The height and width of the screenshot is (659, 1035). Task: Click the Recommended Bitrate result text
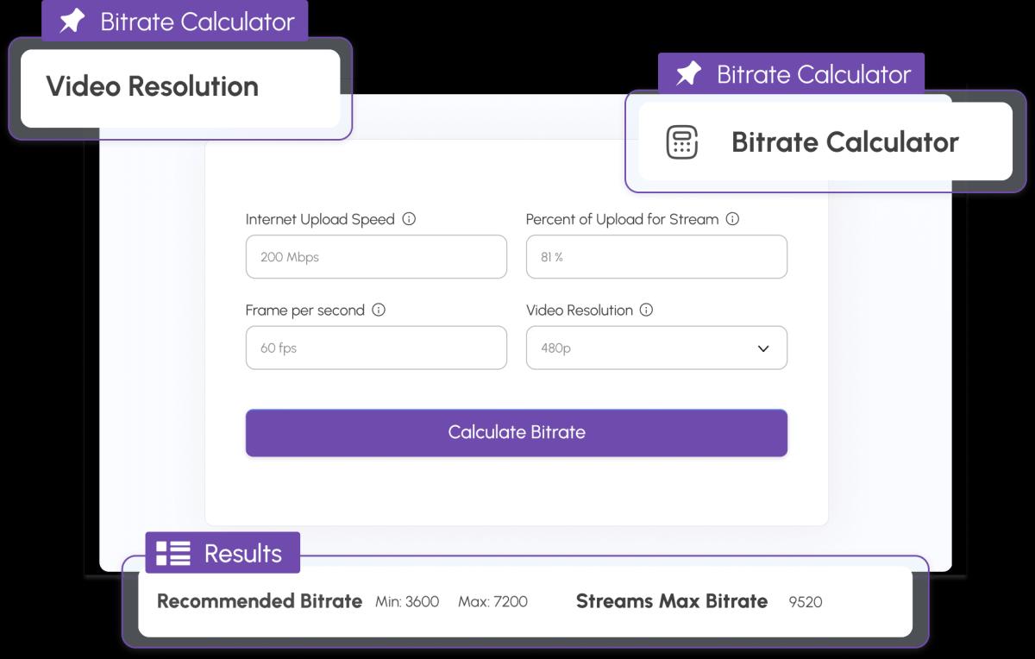260,601
